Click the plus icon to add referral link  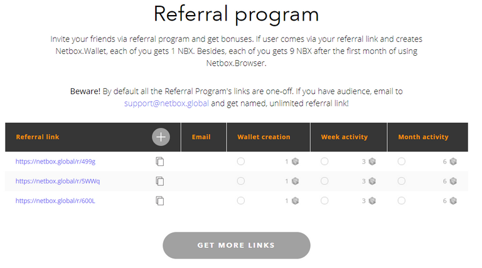tap(161, 137)
